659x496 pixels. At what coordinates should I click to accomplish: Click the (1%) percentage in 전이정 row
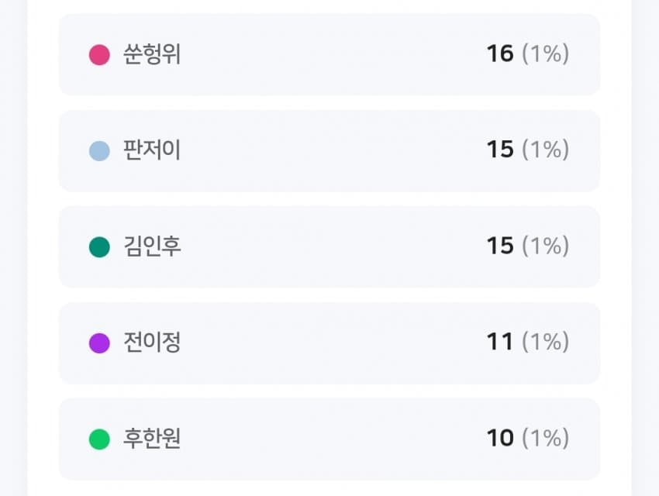[x=546, y=343]
